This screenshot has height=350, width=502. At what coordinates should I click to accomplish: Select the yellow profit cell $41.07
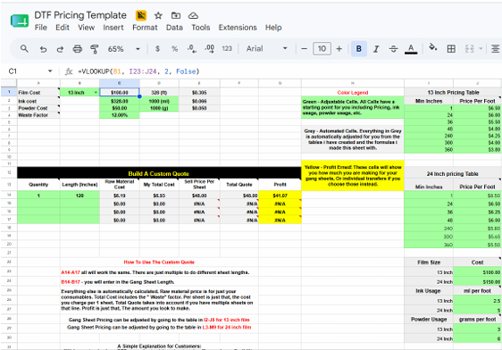280,196
